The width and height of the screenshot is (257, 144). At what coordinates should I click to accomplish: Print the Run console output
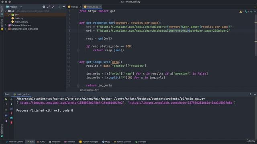point(11,118)
